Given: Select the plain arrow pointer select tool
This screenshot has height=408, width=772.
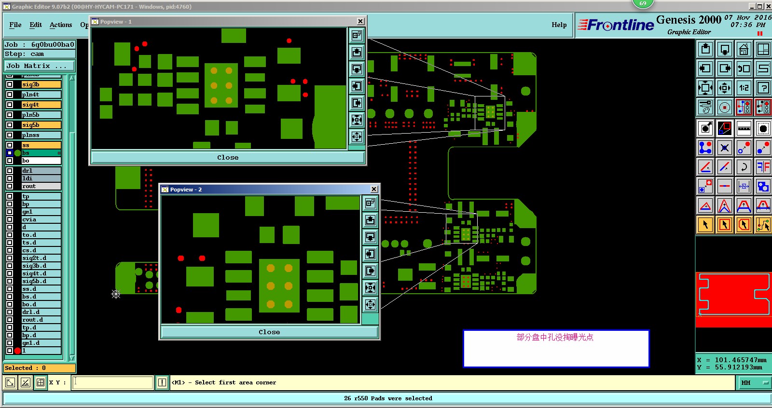Looking at the screenshot, I should click(x=705, y=225).
